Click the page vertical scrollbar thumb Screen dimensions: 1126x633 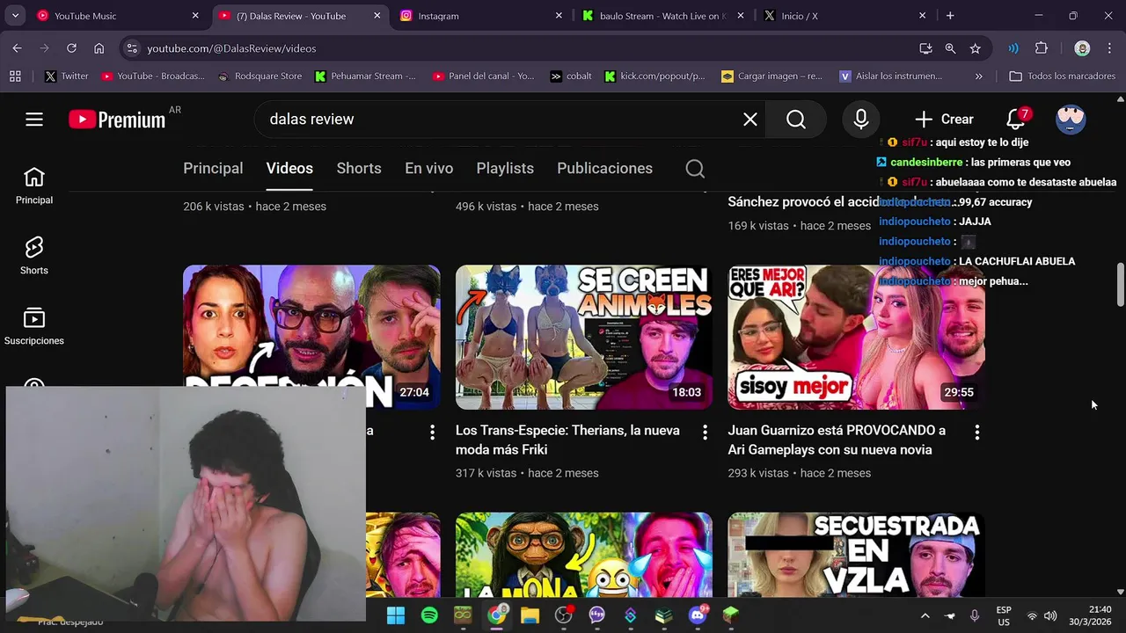pyautogui.click(x=1120, y=284)
